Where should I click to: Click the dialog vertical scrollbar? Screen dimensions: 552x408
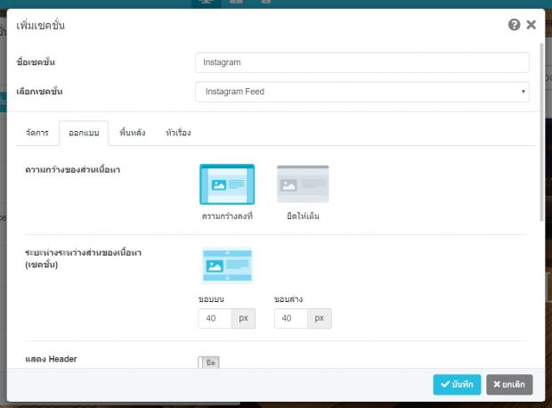tap(541, 132)
